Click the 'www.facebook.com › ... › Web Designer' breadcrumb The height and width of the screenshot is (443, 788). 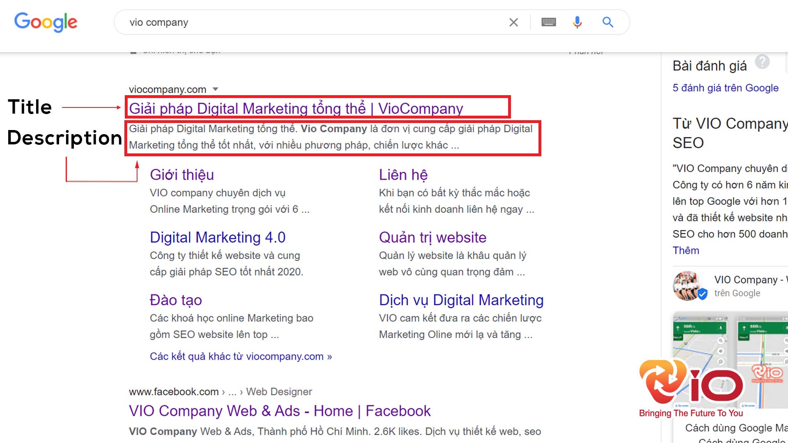(220, 392)
